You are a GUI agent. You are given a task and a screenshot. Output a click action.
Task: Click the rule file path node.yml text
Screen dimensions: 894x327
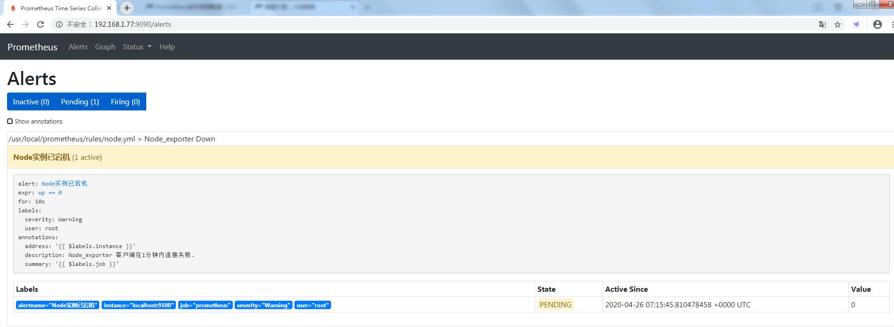tap(71, 139)
